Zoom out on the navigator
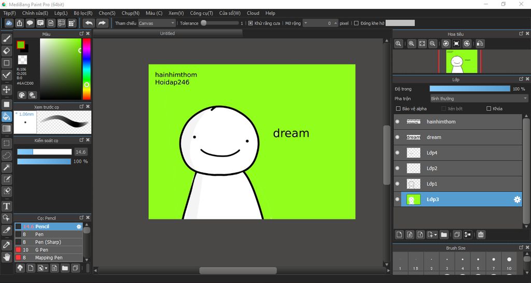The width and height of the screenshot is (531, 283). [x=432, y=44]
